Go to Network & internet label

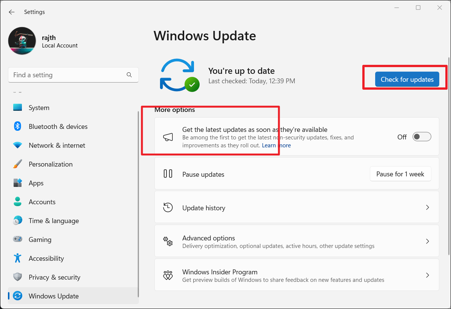[57, 145]
